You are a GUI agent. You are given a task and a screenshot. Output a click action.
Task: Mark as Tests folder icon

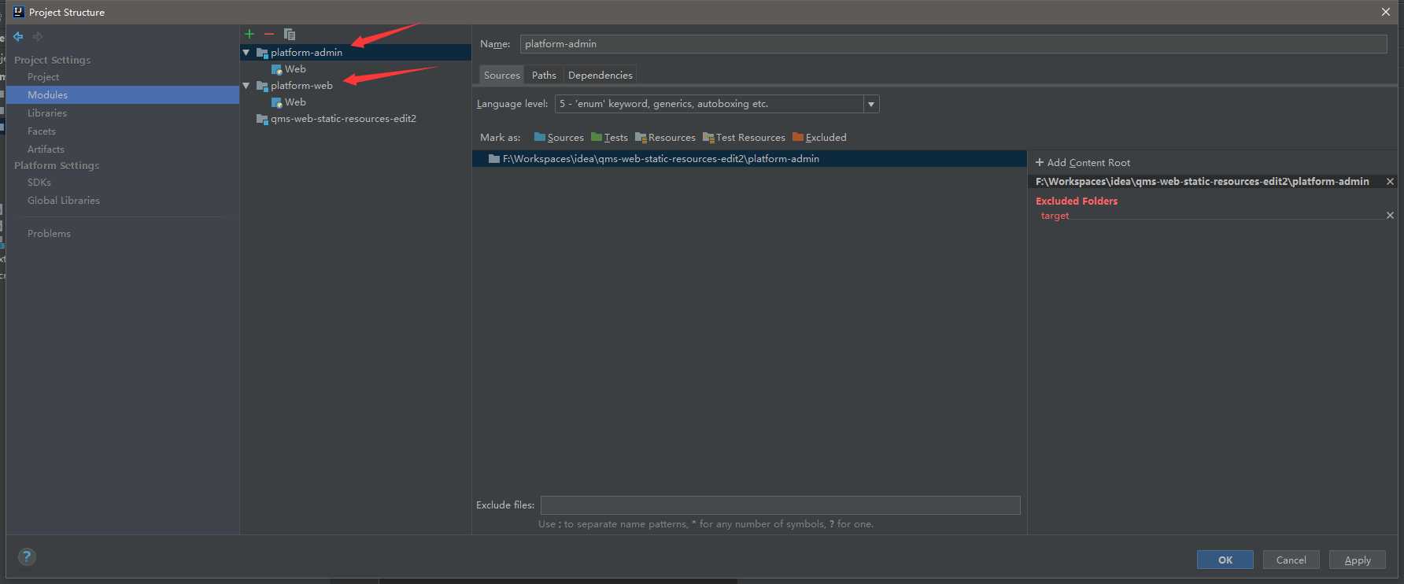click(597, 137)
